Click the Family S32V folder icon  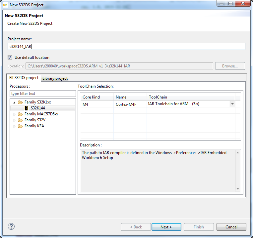pos(20,120)
